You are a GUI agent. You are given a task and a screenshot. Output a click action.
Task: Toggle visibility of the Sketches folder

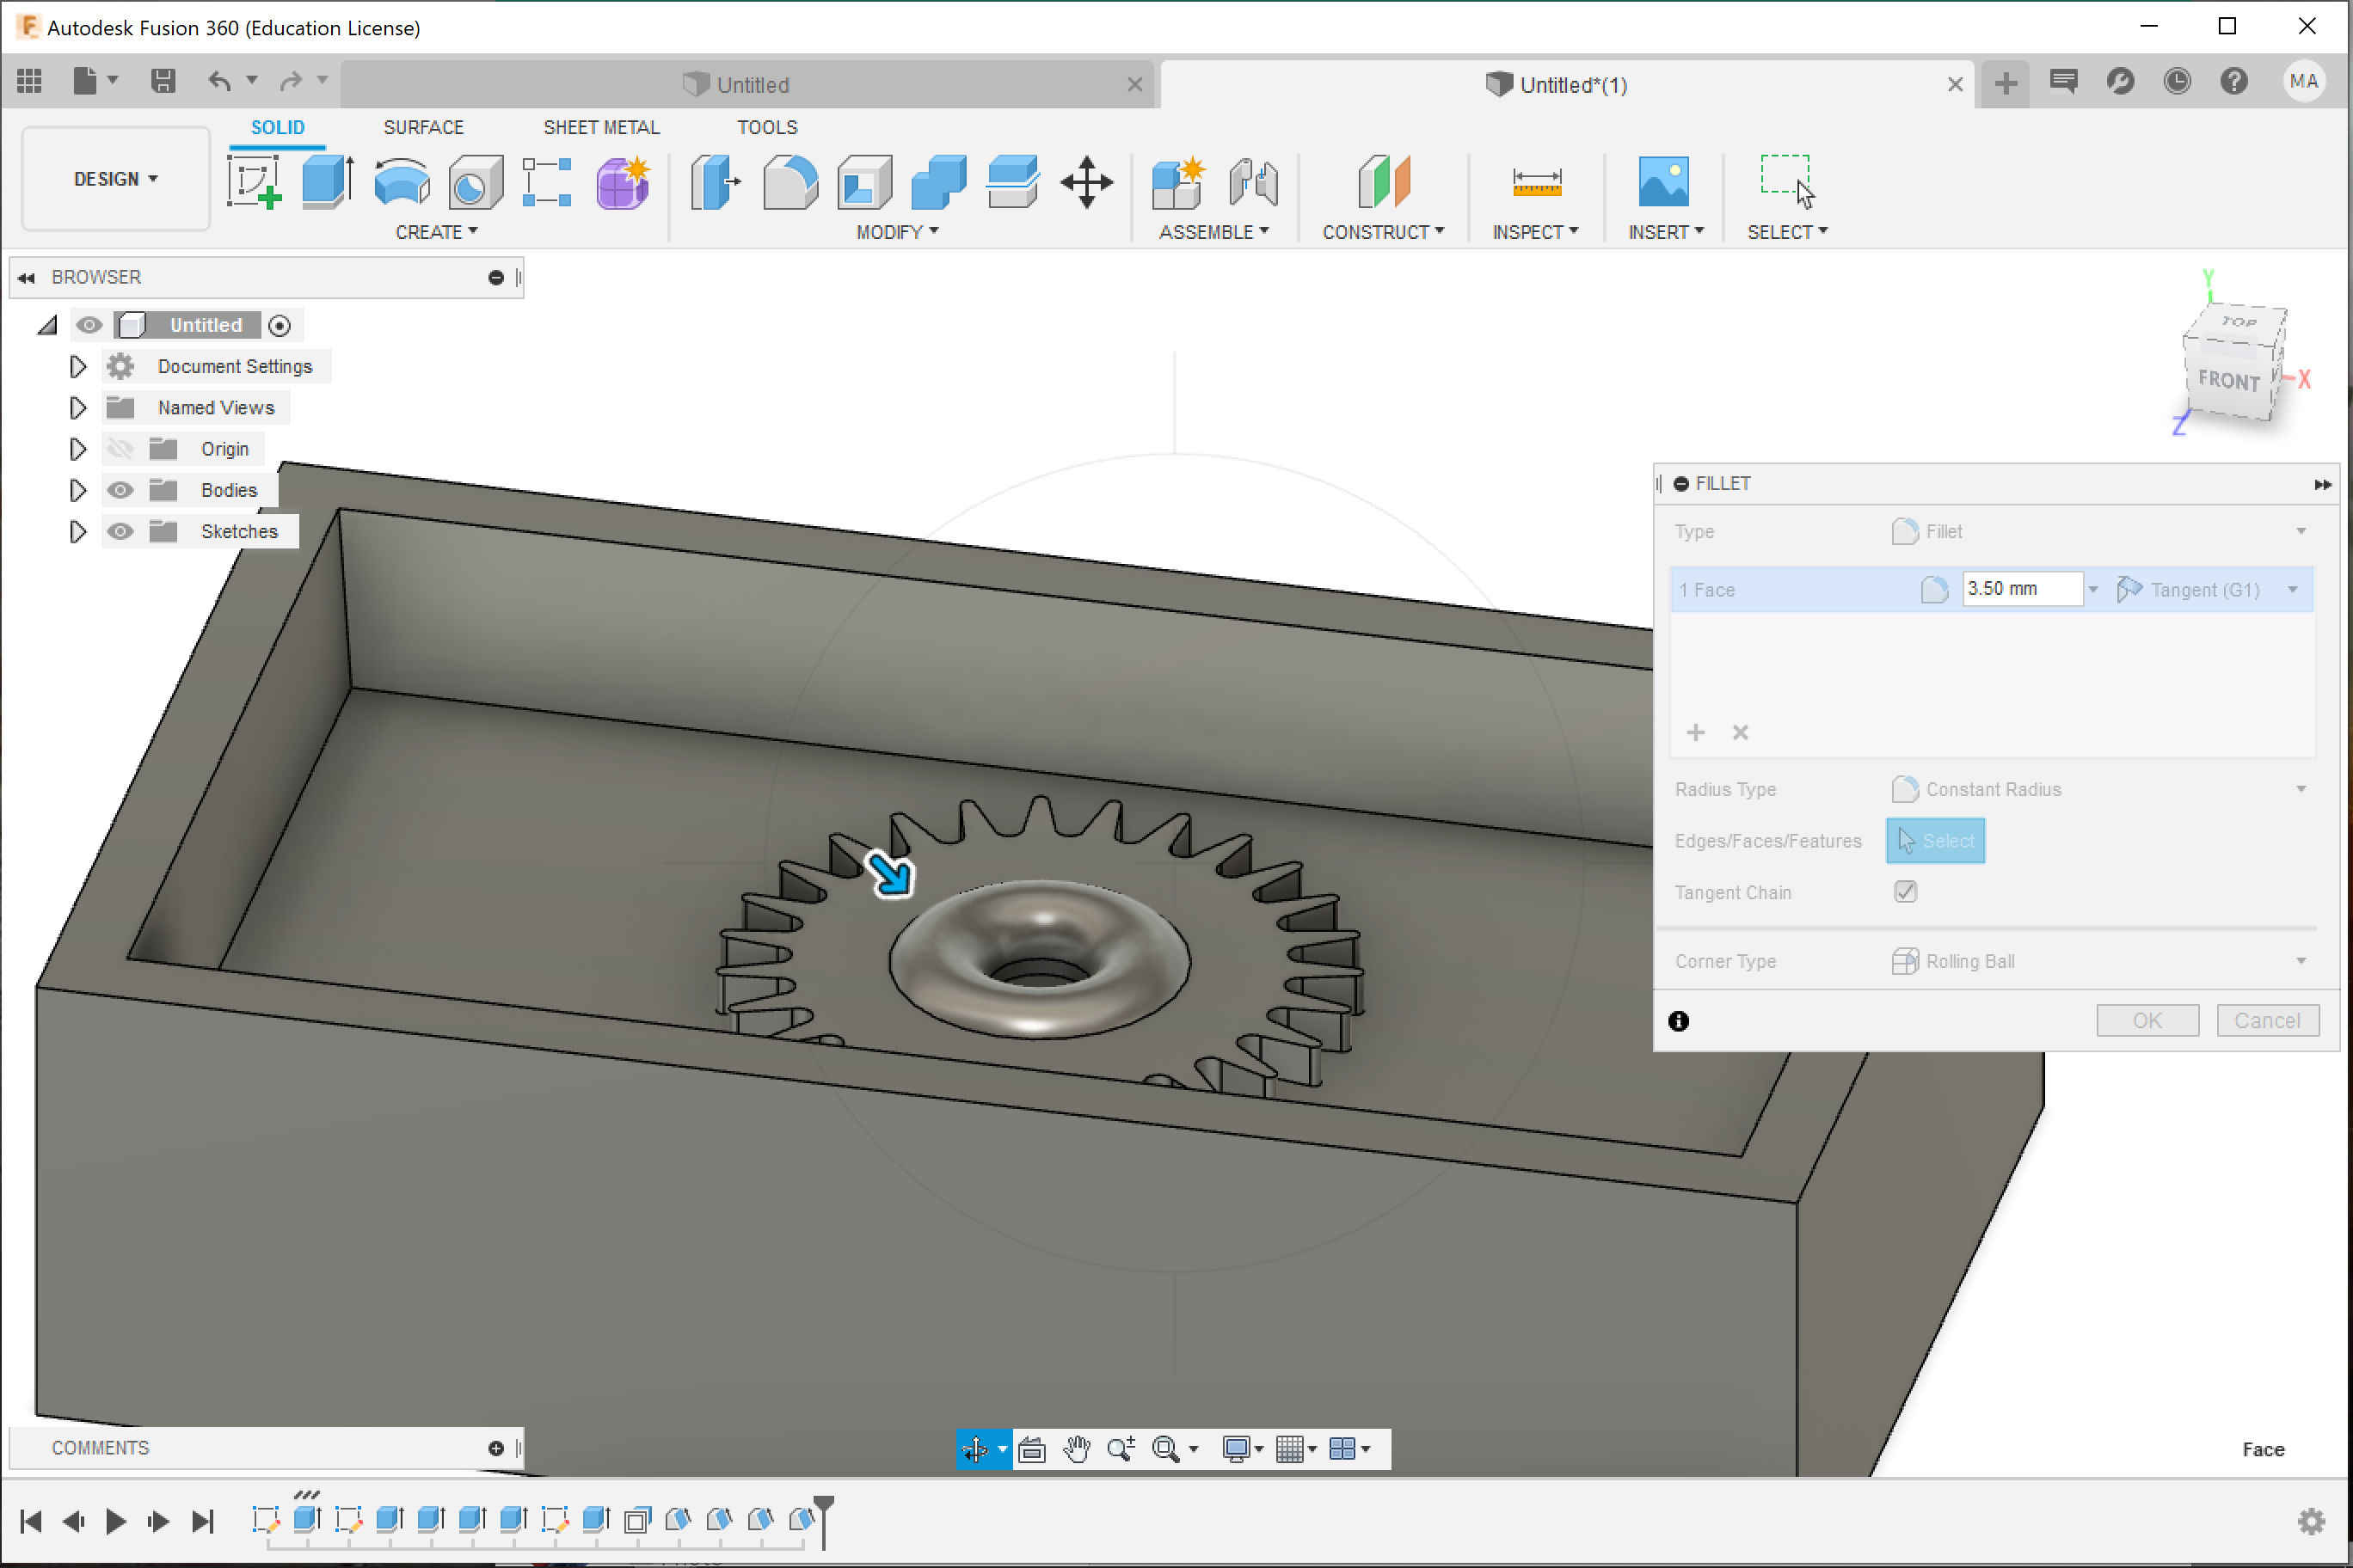pos(120,531)
